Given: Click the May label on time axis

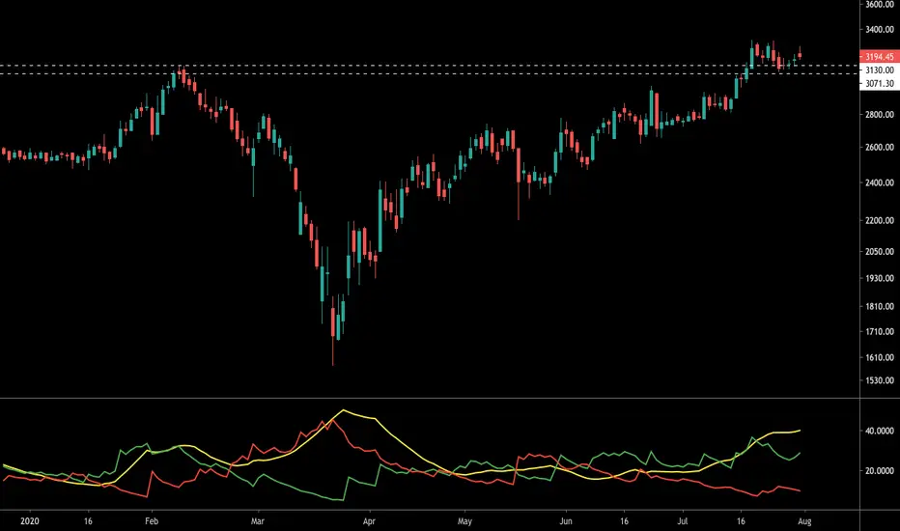Looking at the screenshot, I should pyautogui.click(x=464, y=521).
